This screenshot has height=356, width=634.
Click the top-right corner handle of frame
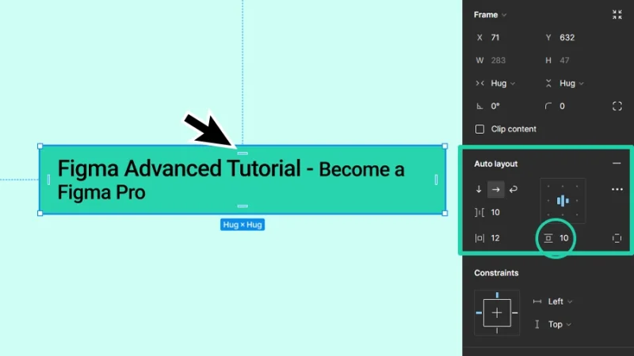click(445, 146)
